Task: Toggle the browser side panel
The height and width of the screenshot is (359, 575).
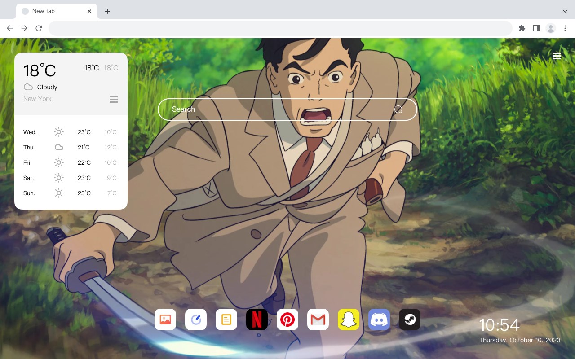Action: click(x=536, y=28)
